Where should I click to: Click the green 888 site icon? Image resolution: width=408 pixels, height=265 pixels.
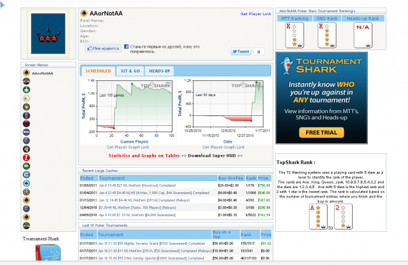(26, 166)
